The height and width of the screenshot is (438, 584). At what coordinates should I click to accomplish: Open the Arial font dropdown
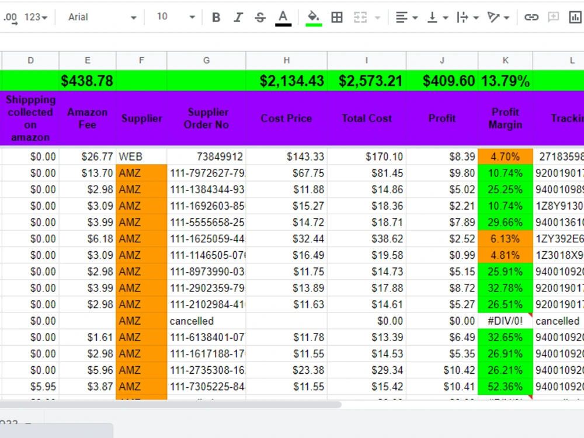(102, 17)
